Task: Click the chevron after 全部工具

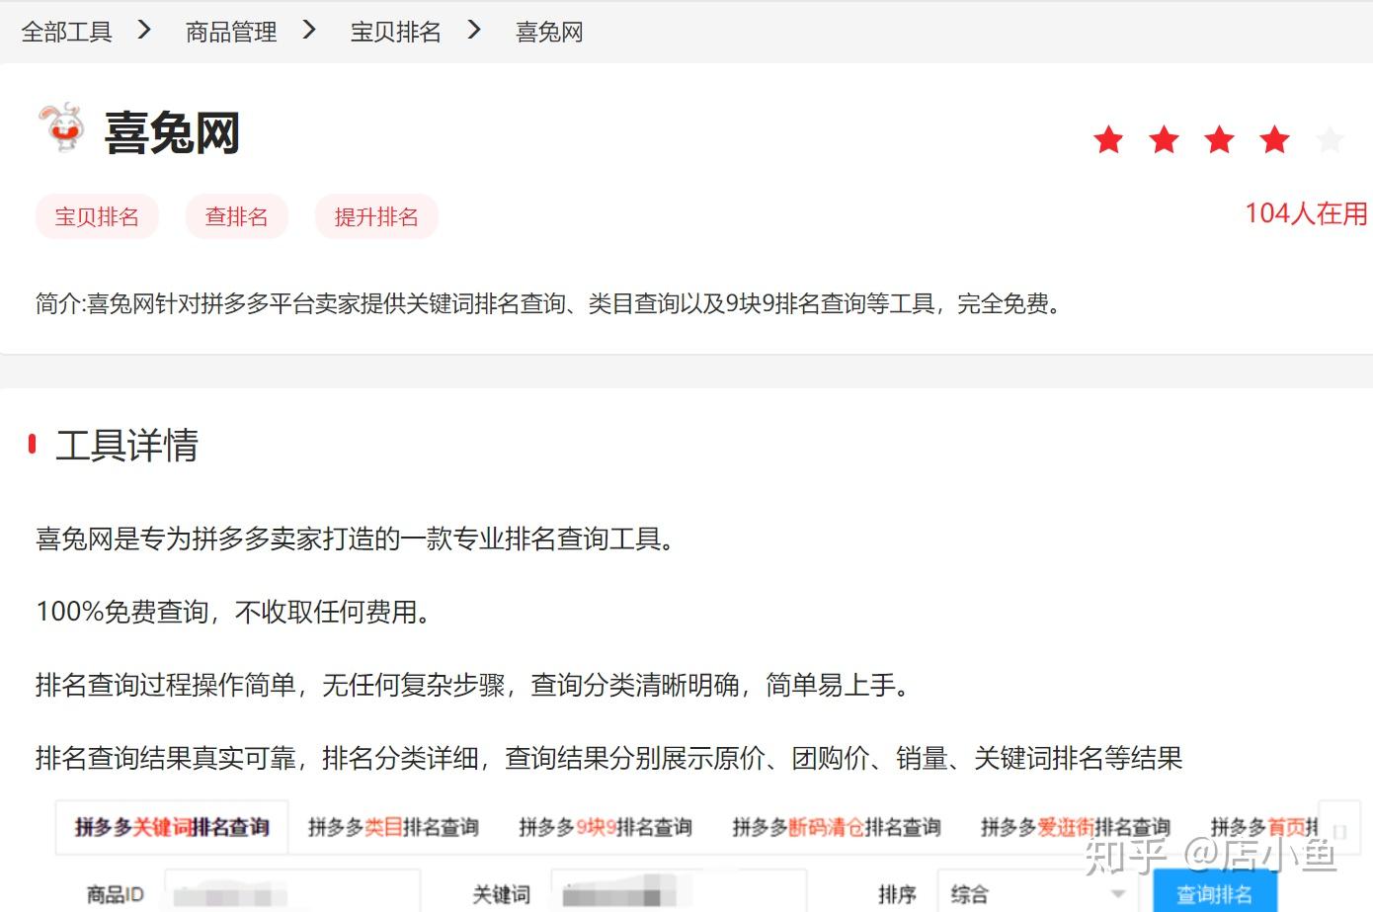Action: 144,31
